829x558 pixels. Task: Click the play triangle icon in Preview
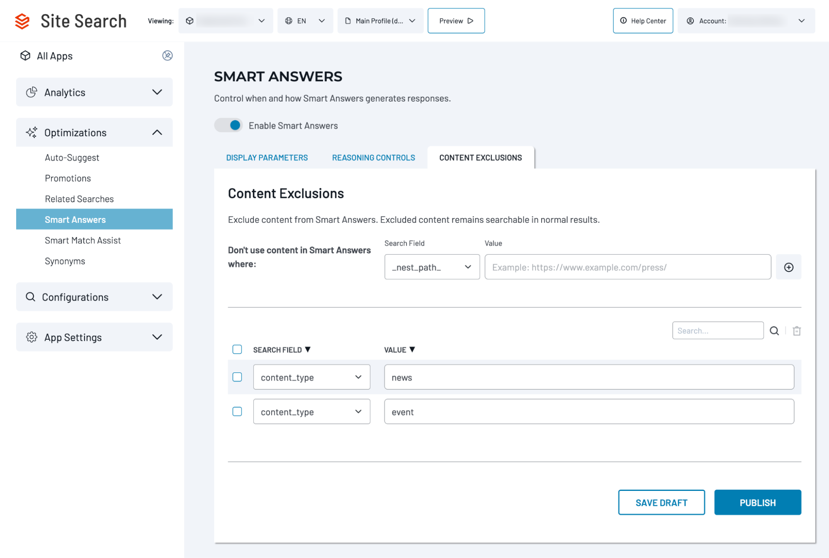pyautogui.click(x=470, y=21)
